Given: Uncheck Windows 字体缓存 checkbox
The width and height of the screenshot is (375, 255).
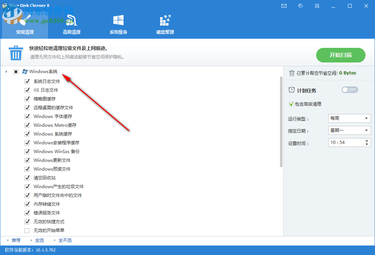Looking at the screenshot, I should (27, 117).
